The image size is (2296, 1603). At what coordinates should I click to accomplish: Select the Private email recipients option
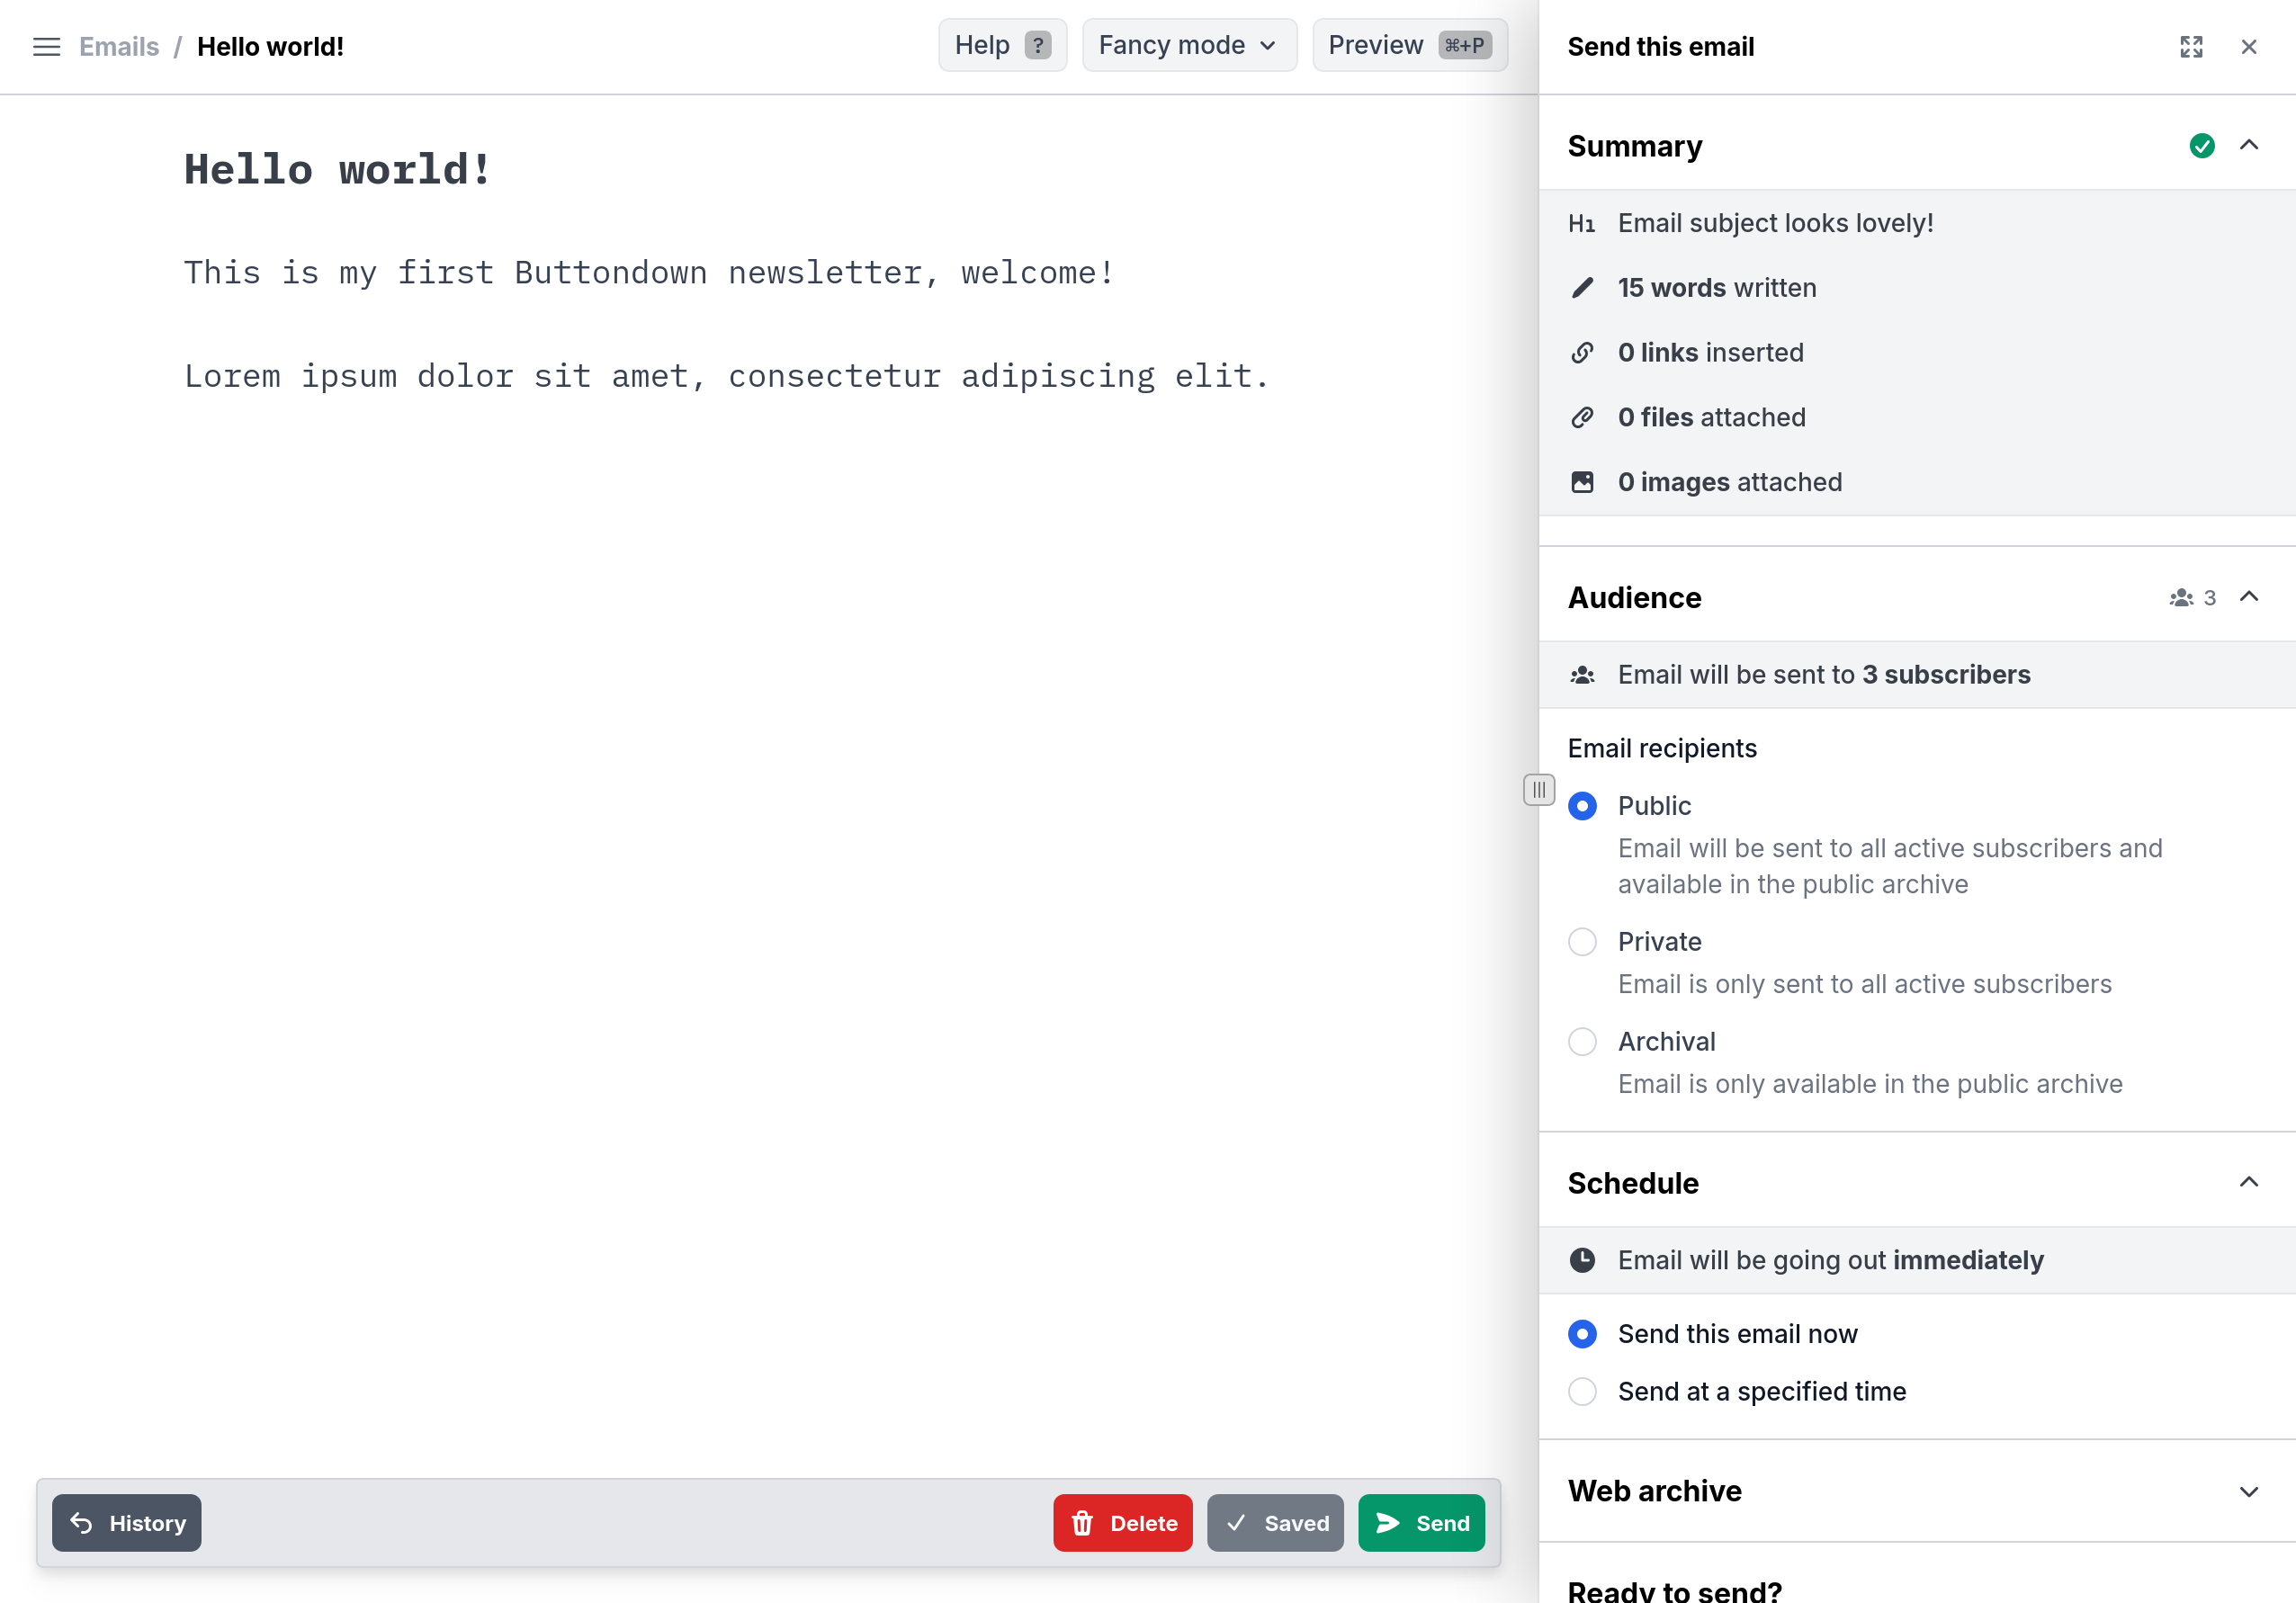point(1583,942)
